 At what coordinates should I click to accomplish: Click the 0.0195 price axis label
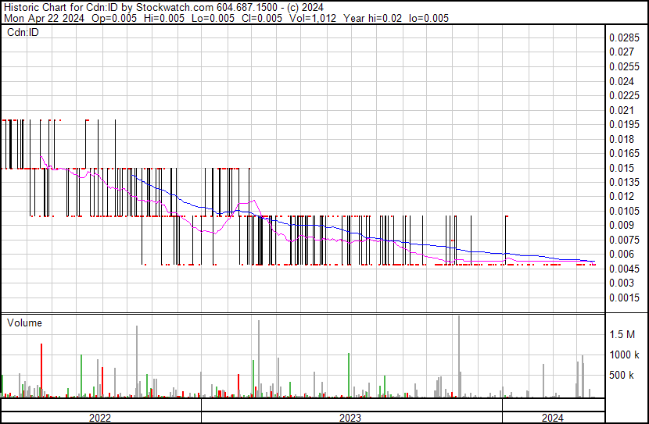624,124
